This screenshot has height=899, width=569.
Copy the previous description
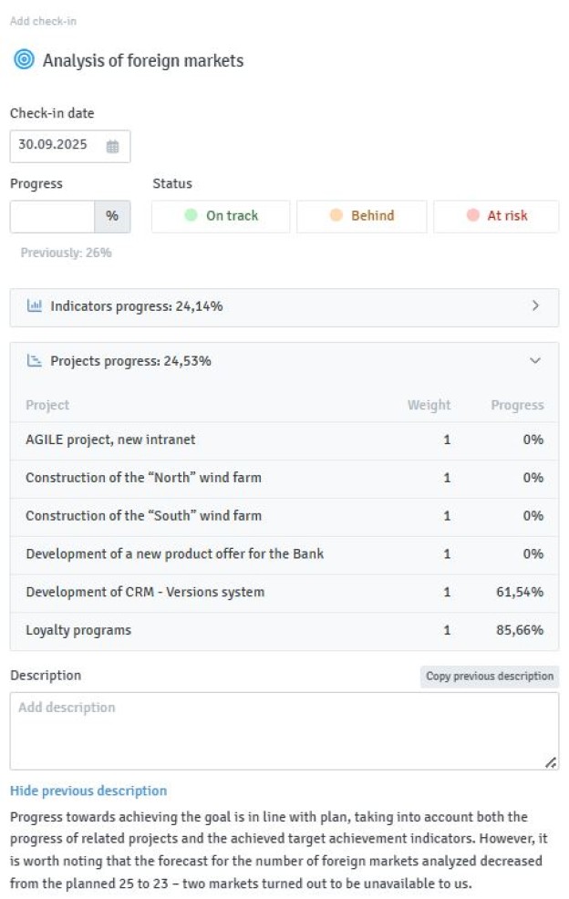coord(490,677)
